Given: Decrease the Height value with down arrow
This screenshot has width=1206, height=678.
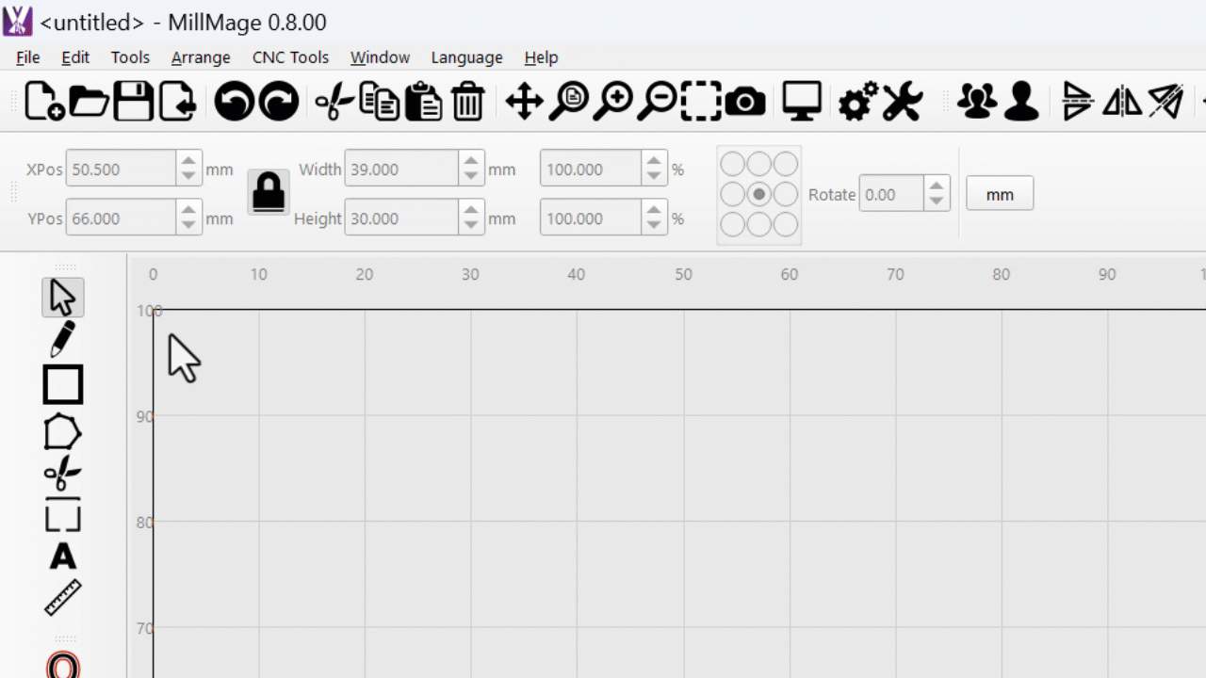Looking at the screenshot, I should coord(471,226).
